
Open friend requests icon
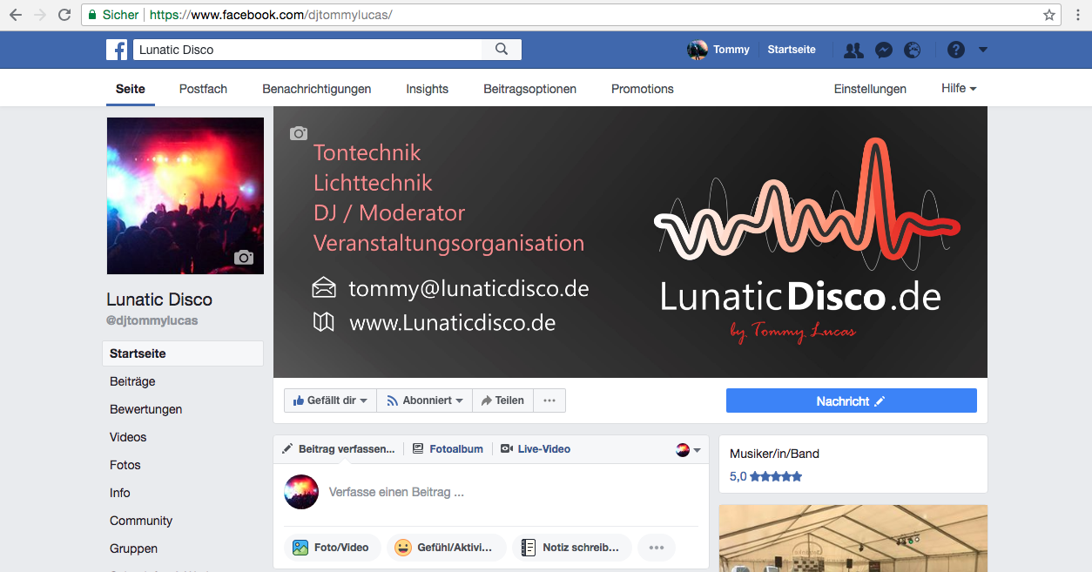[x=853, y=50]
